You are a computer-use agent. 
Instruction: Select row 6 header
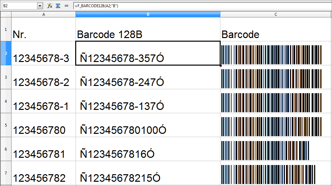tap(6, 149)
